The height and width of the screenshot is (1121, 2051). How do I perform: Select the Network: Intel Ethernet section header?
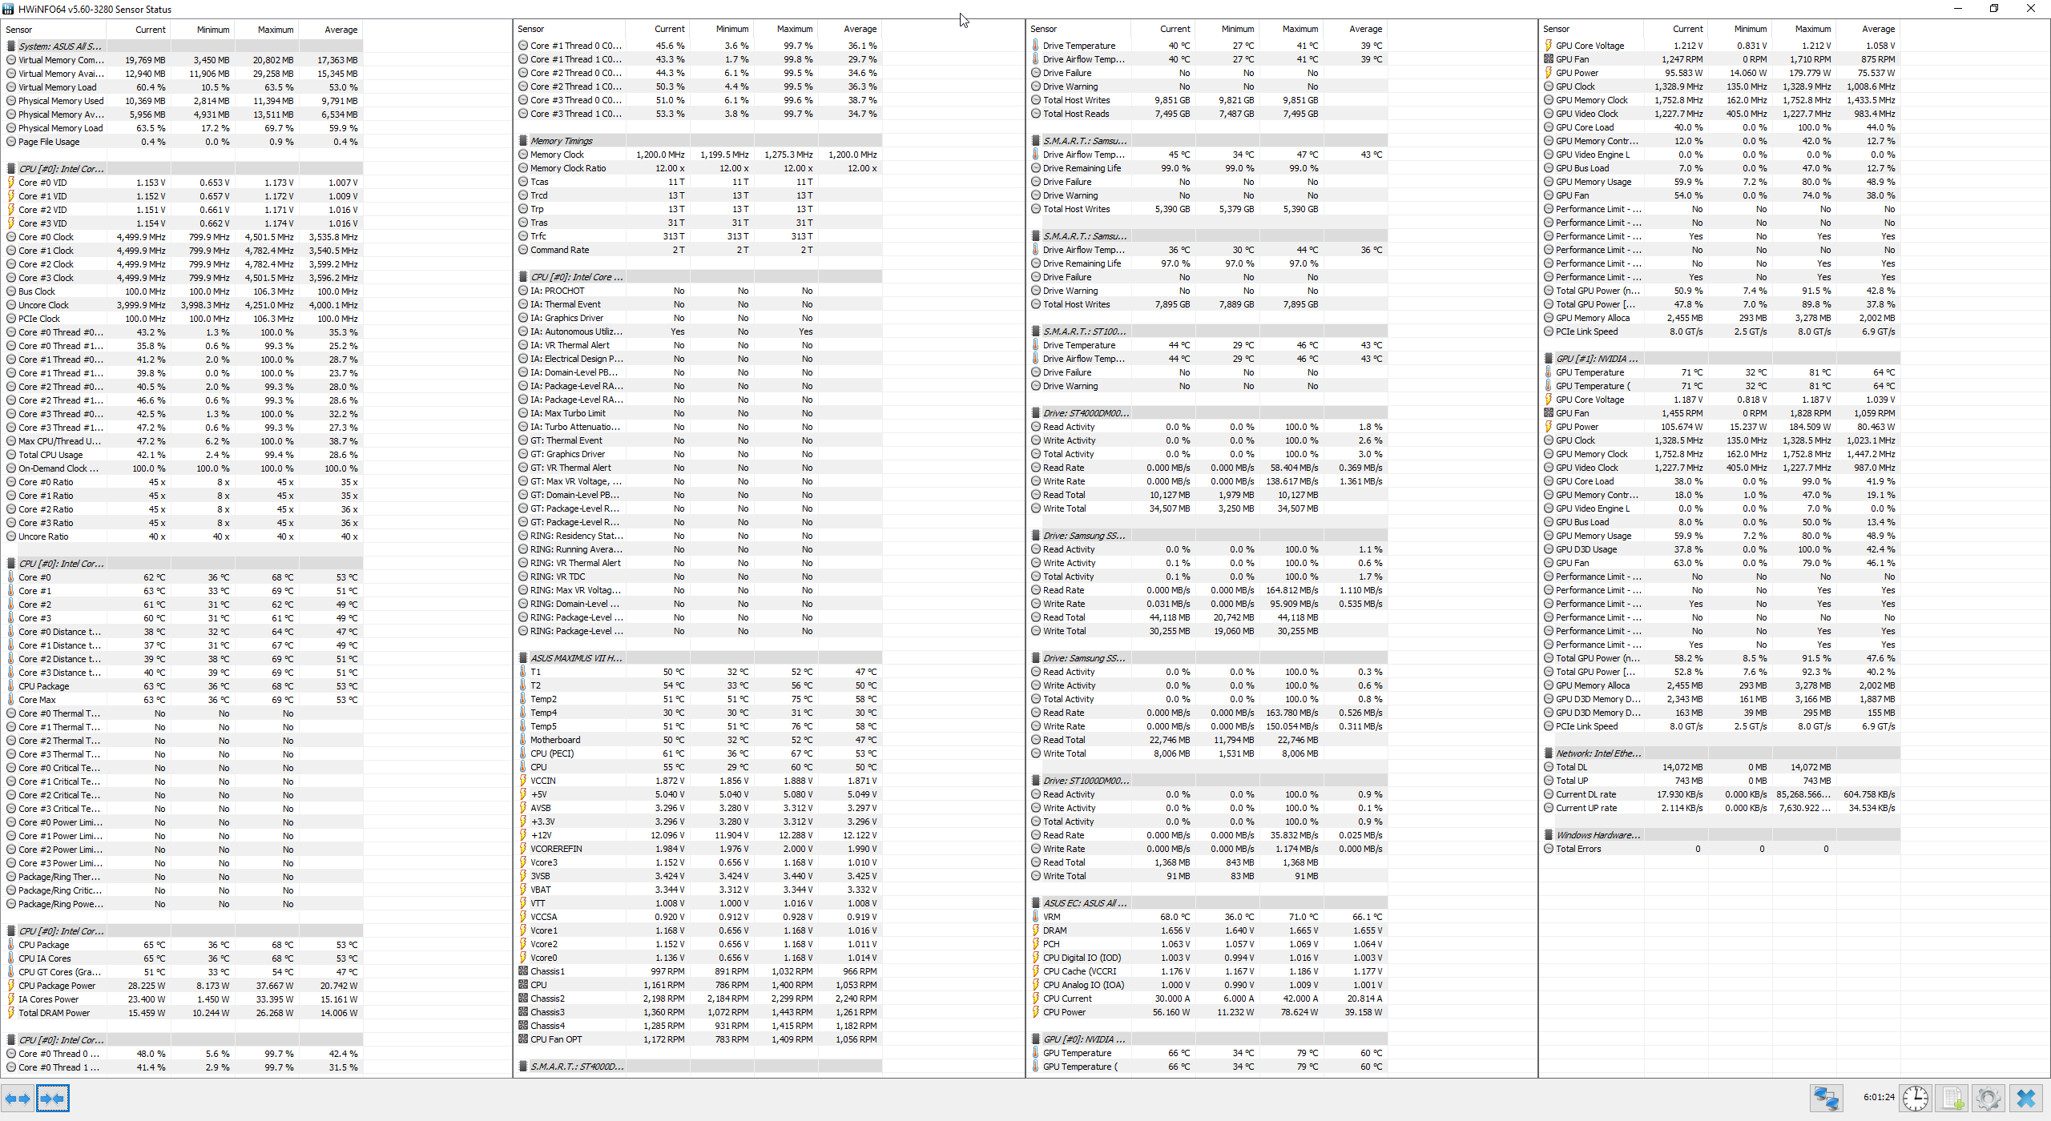pos(1598,753)
